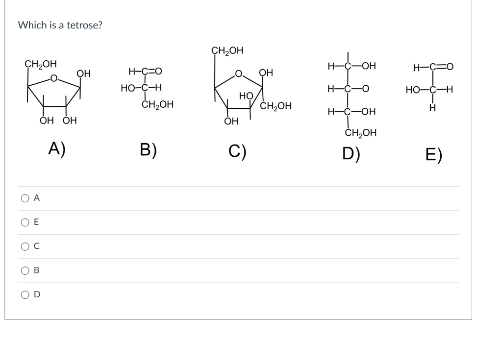Click the C) caption under third structure
The height and width of the screenshot is (337, 502).
(x=237, y=151)
